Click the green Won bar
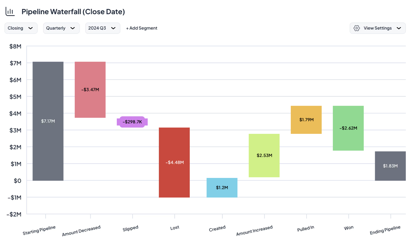411x243 pixels. [x=348, y=128]
